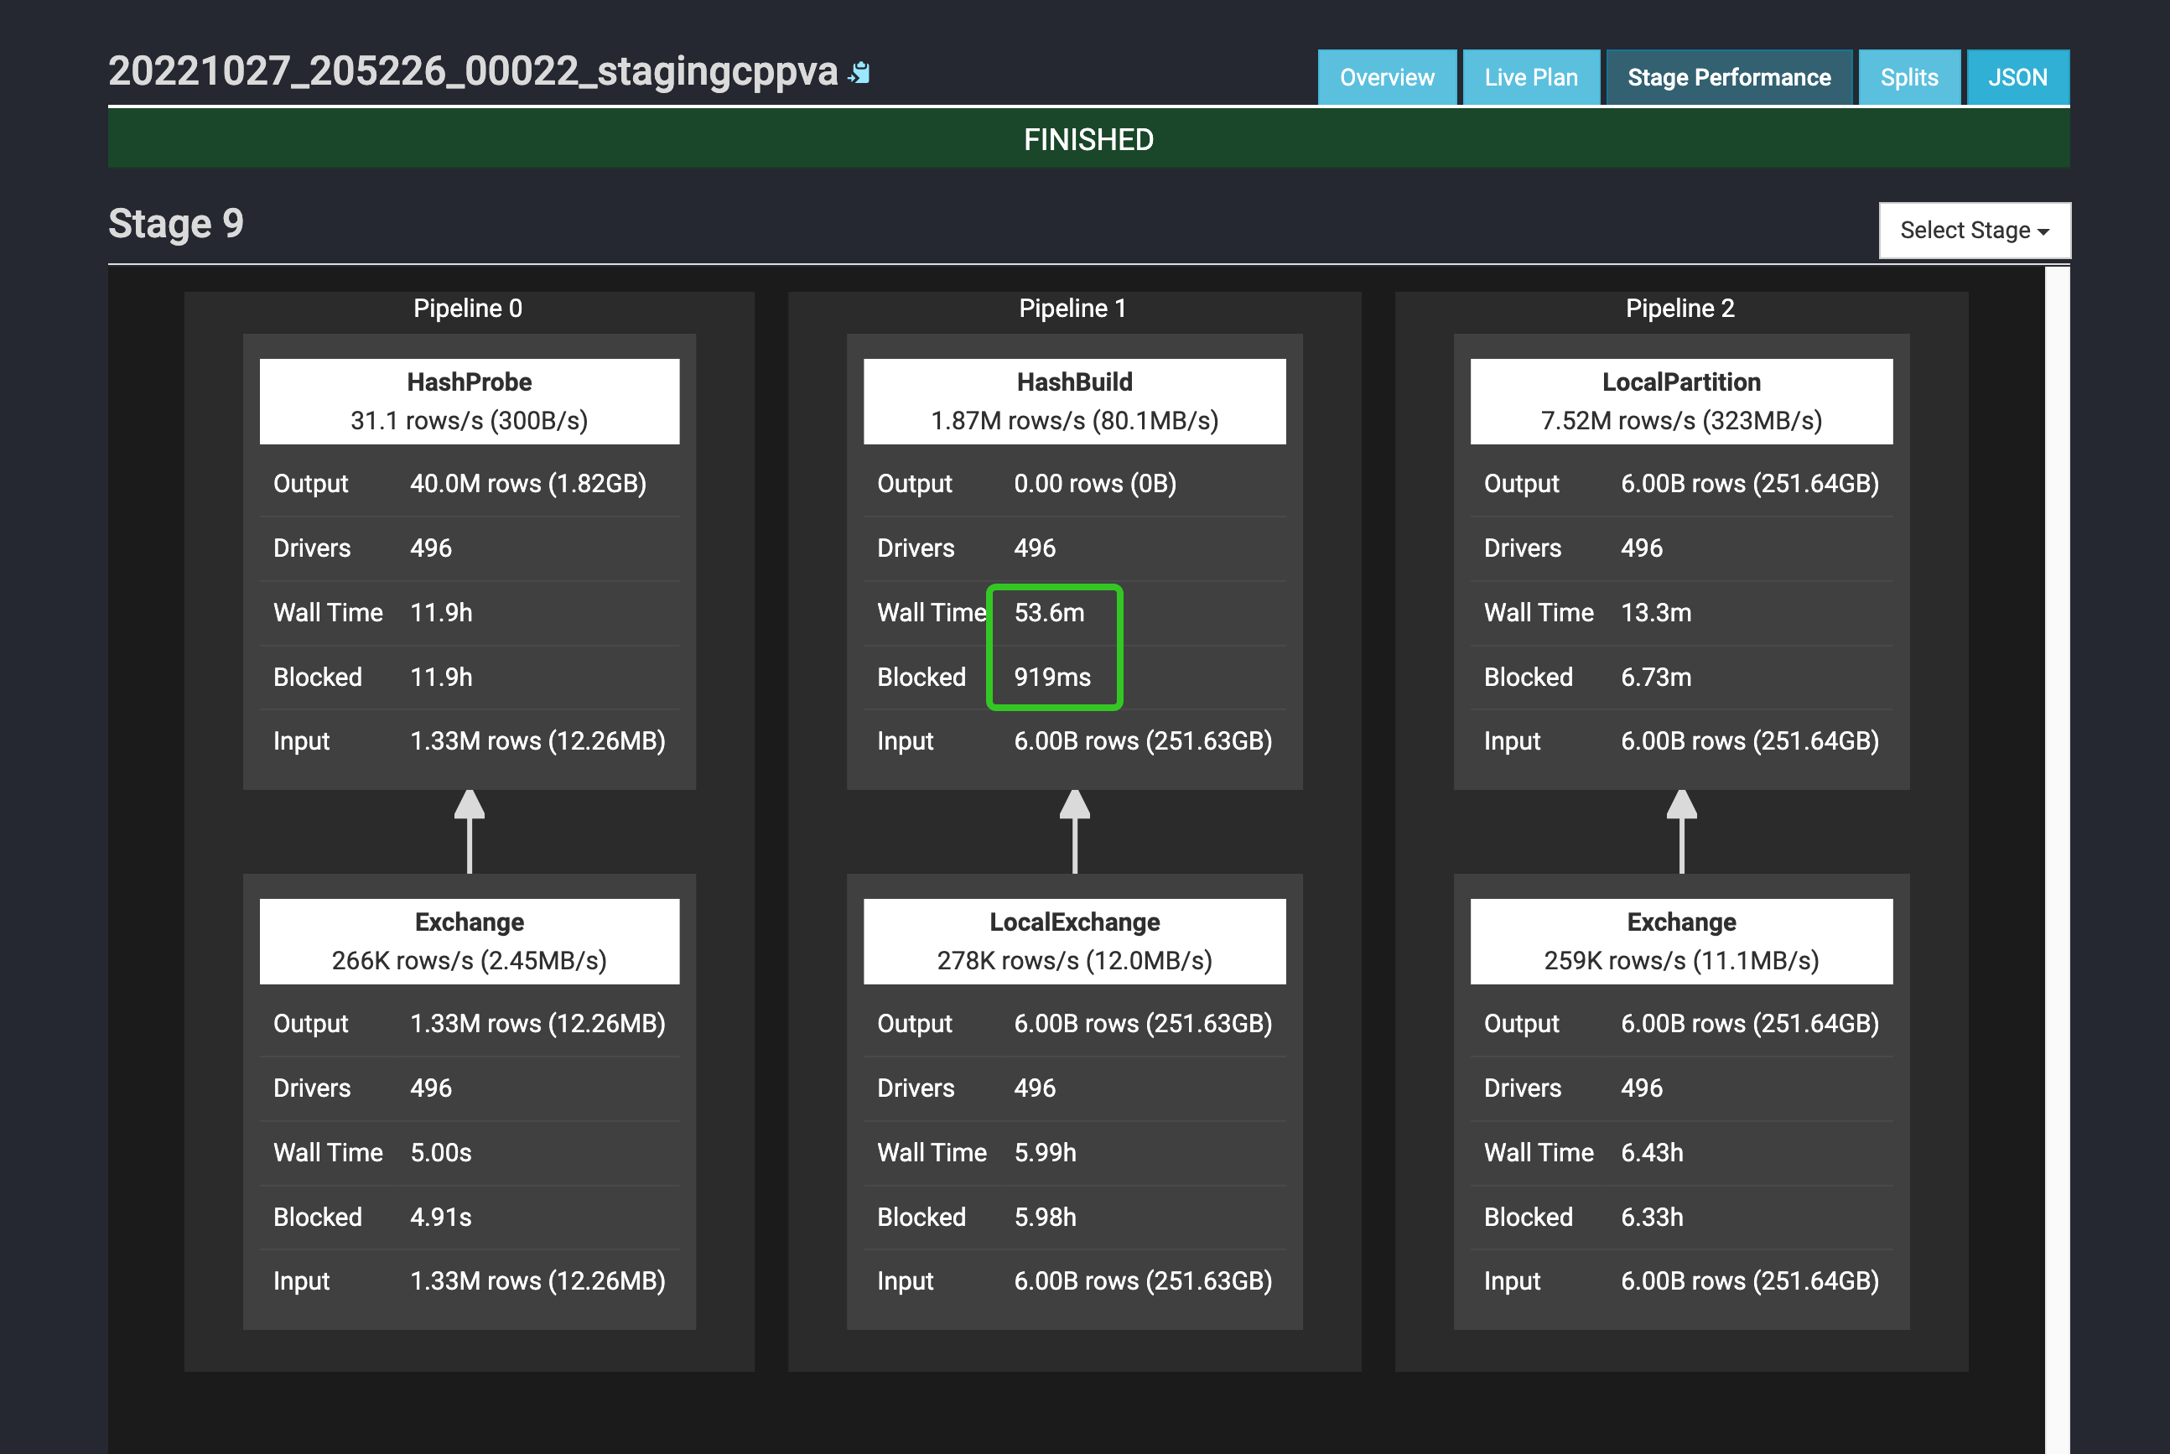Screen dimensions: 2170x1454
Task: Open the Select Stage dropdown
Action: (1974, 230)
